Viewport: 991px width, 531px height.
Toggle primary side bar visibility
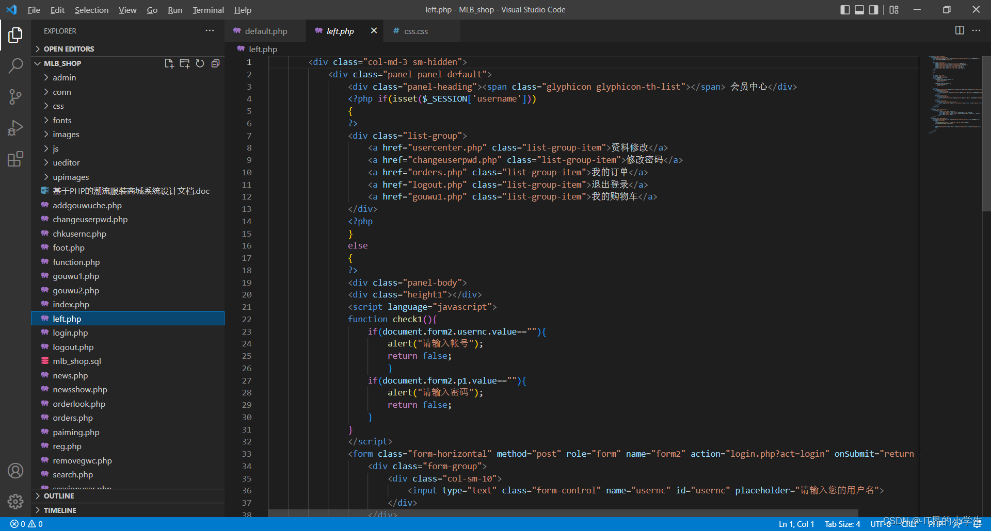pos(845,10)
